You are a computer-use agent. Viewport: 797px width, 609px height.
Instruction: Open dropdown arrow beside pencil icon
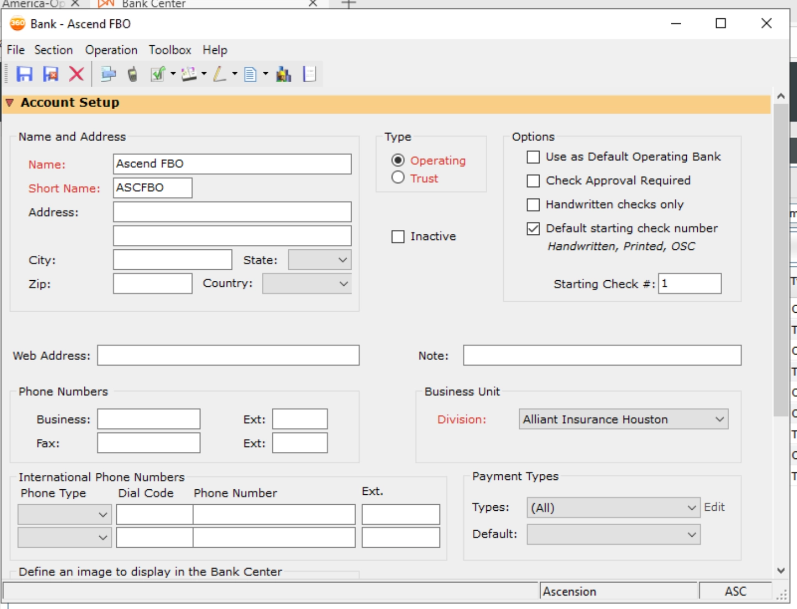coord(235,74)
